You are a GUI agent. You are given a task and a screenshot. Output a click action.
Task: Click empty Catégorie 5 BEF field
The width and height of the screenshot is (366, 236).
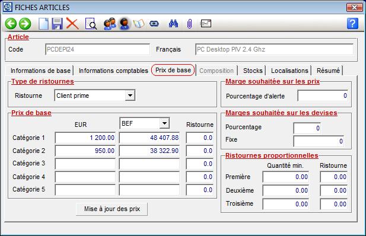pyautogui.click(x=149, y=190)
